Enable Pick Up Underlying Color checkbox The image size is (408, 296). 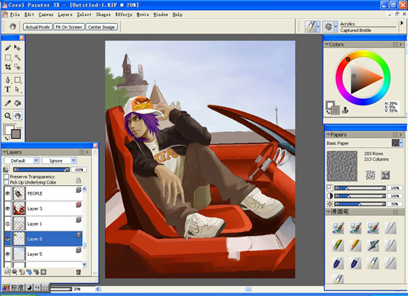(6, 182)
